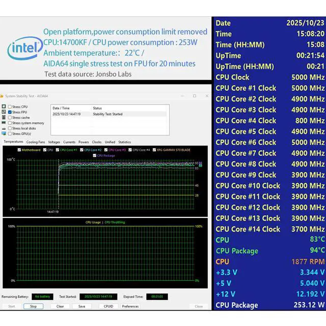Click the AIDA64 flame icon in the title bar
This screenshot has width=326, height=326.
2,96
